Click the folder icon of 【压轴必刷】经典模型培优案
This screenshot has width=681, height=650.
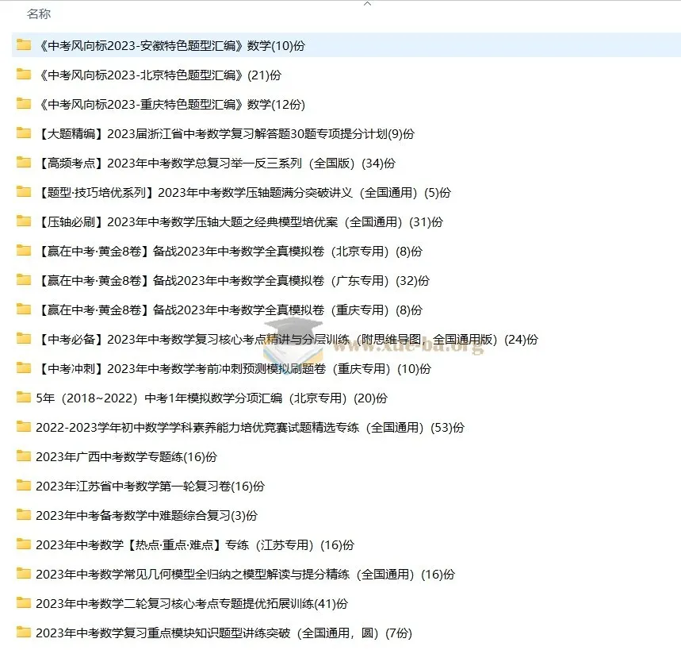[x=22, y=221]
